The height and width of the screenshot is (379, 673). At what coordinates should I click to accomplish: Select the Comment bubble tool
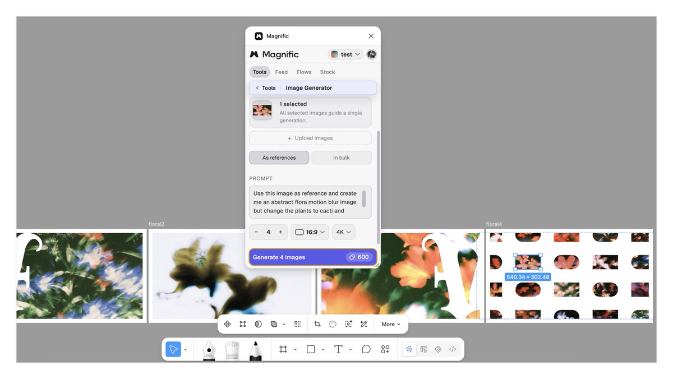coord(366,349)
